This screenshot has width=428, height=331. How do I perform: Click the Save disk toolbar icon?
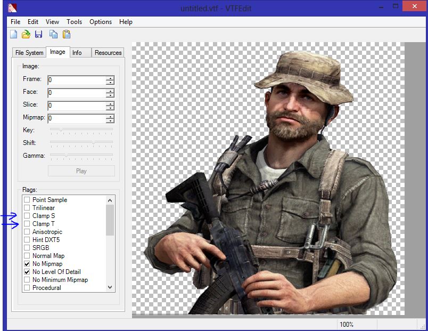(38, 35)
